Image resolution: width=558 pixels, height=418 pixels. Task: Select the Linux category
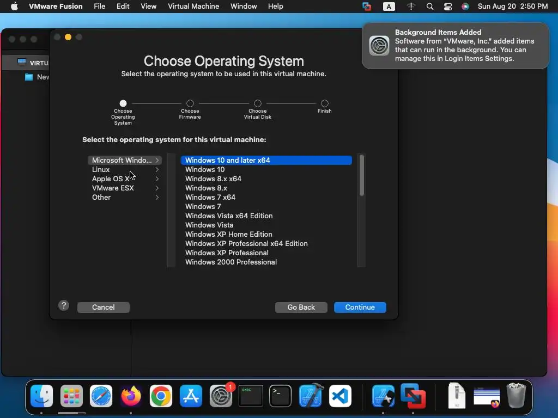click(125, 170)
